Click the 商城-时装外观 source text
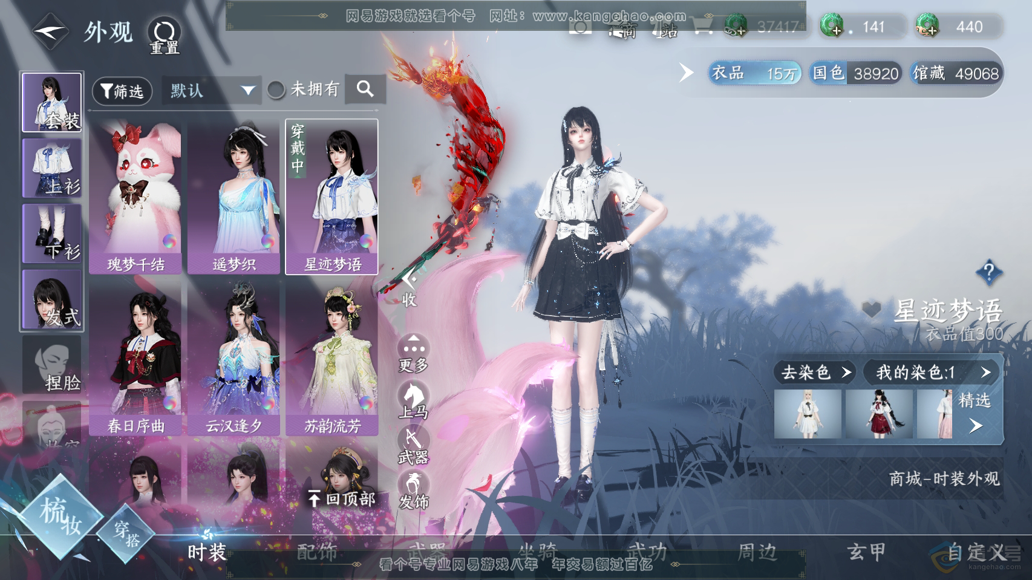The image size is (1032, 580). coord(944,479)
